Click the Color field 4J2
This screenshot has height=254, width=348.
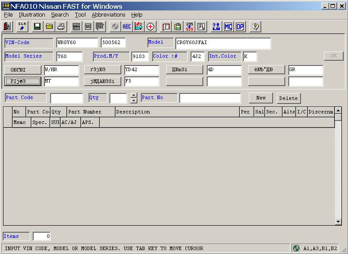pyautogui.click(x=198, y=56)
